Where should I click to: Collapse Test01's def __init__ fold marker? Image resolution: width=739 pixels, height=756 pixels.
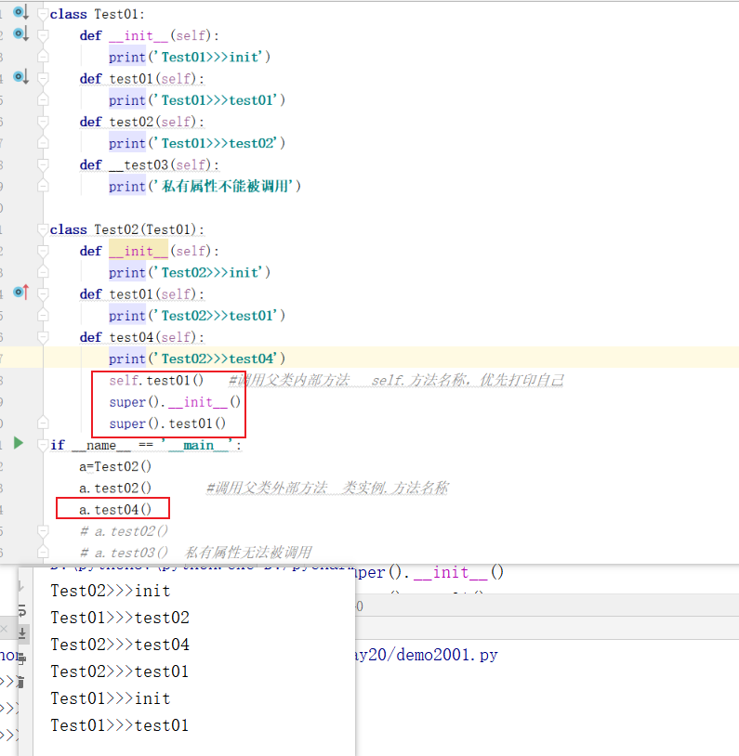pos(43,35)
